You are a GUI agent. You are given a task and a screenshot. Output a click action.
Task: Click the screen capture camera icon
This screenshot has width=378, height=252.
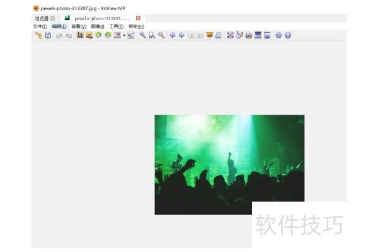click(267, 35)
